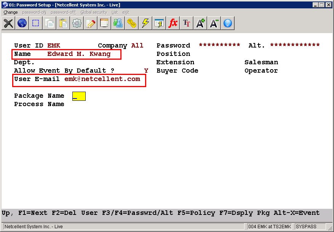Click the TT font icon

tap(186, 23)
